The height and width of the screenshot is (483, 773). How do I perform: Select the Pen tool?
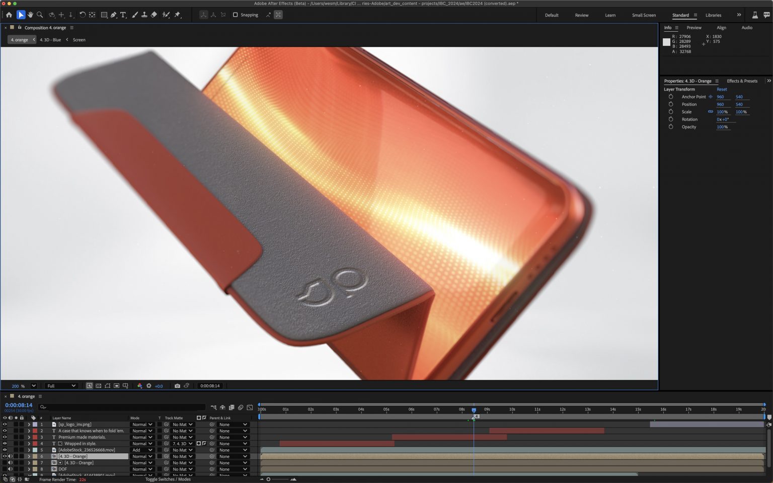(x=114, y=15)
